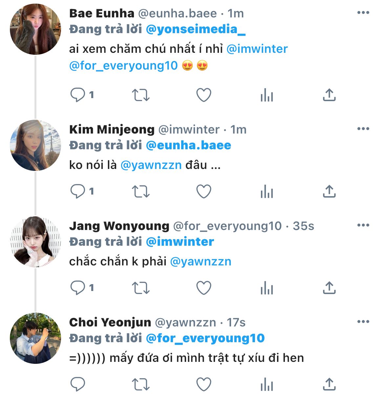
Task: View analytics on Jang Wonyoung's tweet
Action: 267,288
